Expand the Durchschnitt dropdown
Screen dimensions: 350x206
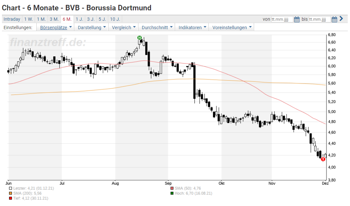click(157, 28)
